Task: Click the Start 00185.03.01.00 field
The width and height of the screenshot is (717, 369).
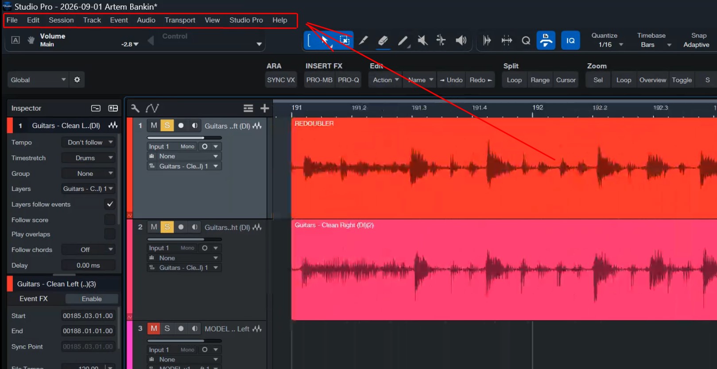Action: click(88, 316)
